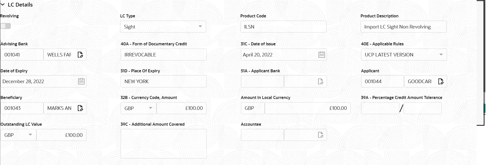The image size is (486, 165).
Task: Open the Accountee party lookup icon
Action: click(x=321, y=135)
